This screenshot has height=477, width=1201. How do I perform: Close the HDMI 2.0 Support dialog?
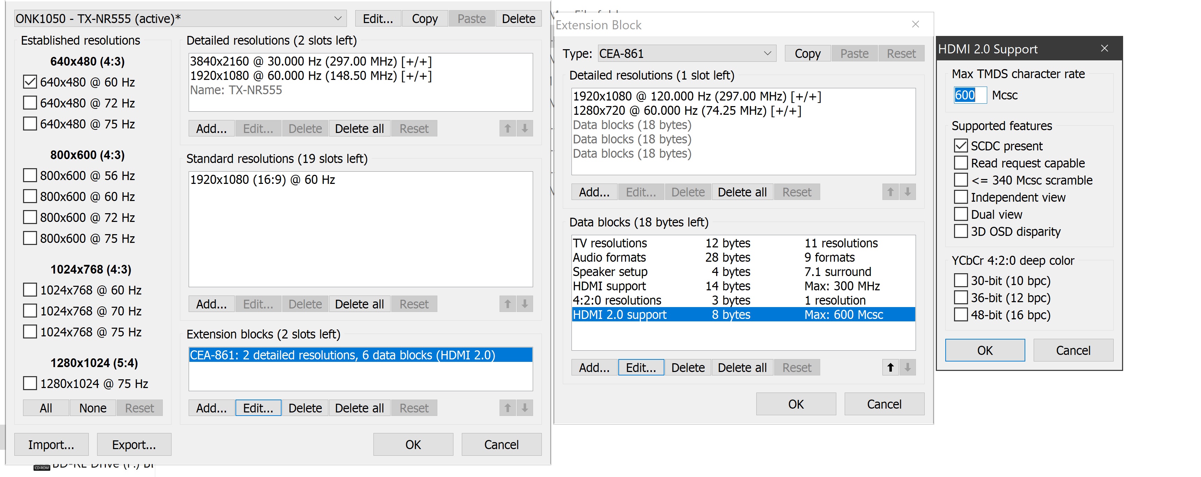(1104, 49)
